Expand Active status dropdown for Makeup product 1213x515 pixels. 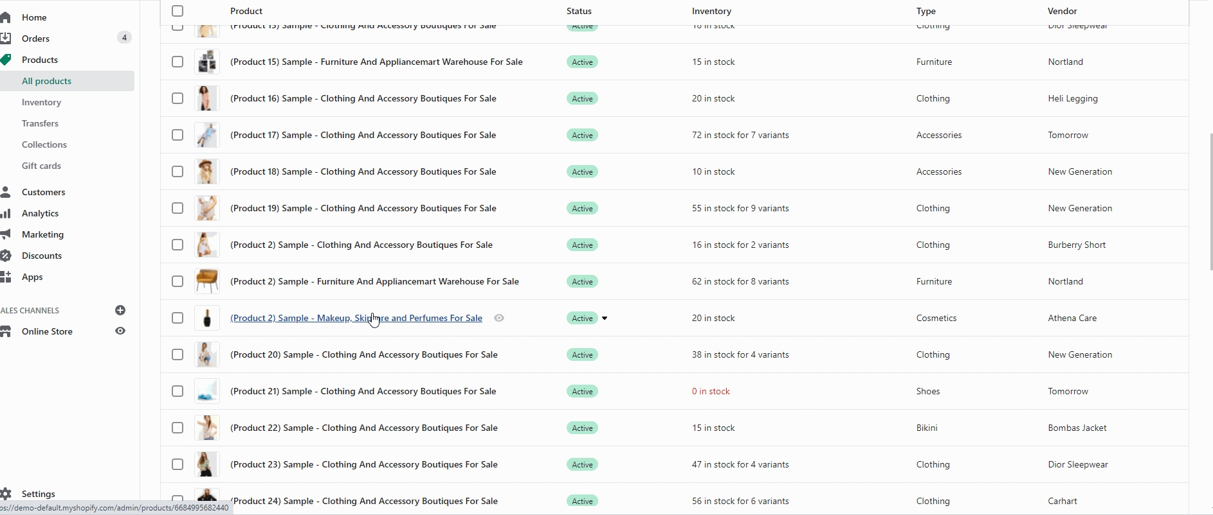[x=605, y=319]
